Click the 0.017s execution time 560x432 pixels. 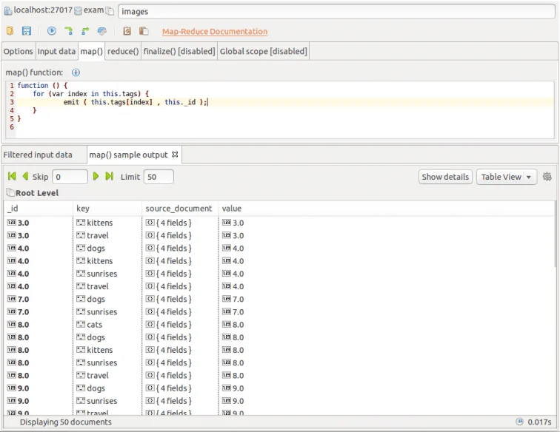tap(539, 422)
